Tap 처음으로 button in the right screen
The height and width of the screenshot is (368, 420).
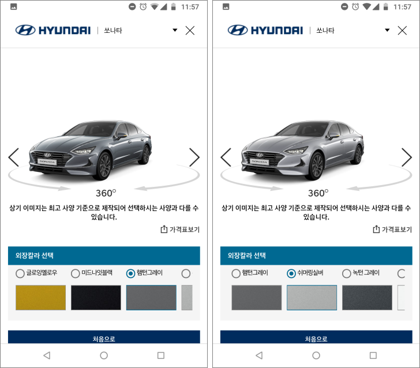coord(316,337)
